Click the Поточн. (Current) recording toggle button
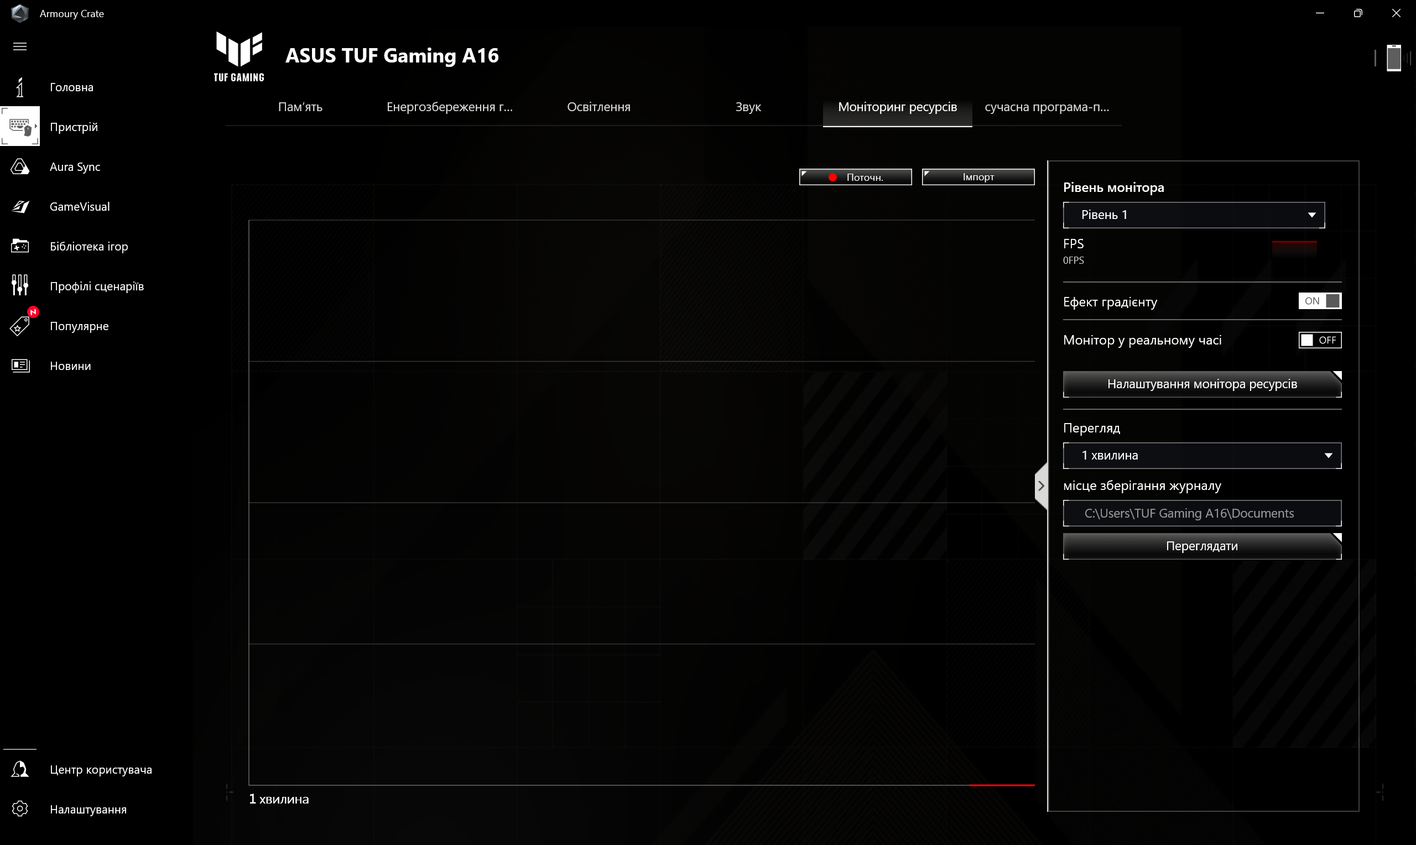This screenshot has width=1416, height=845. pos(855,177)
